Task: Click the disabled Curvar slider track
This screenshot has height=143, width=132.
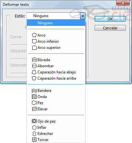Action: tap(19, 45)
